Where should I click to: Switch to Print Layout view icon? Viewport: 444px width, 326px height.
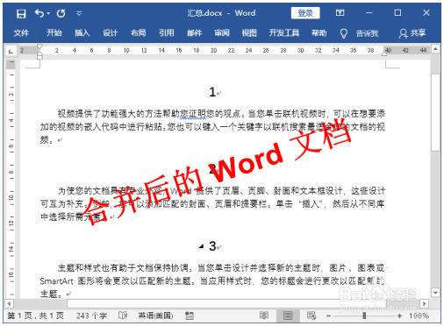(288, 315)
